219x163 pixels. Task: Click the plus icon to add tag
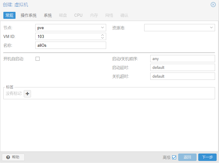coord(27,94)
